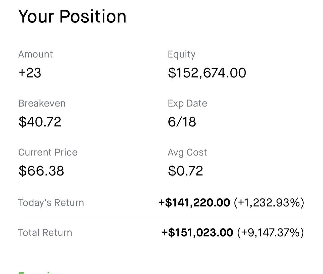Viewport: 323px width, 274px height.
Task: Click the Avg Cost label
Action: click(x=187, y=152)
